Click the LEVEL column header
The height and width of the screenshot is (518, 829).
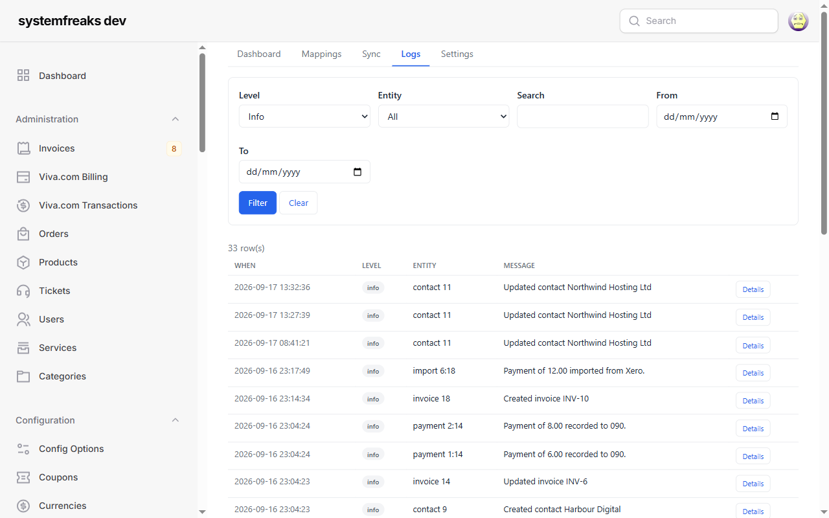coord(372,265)
